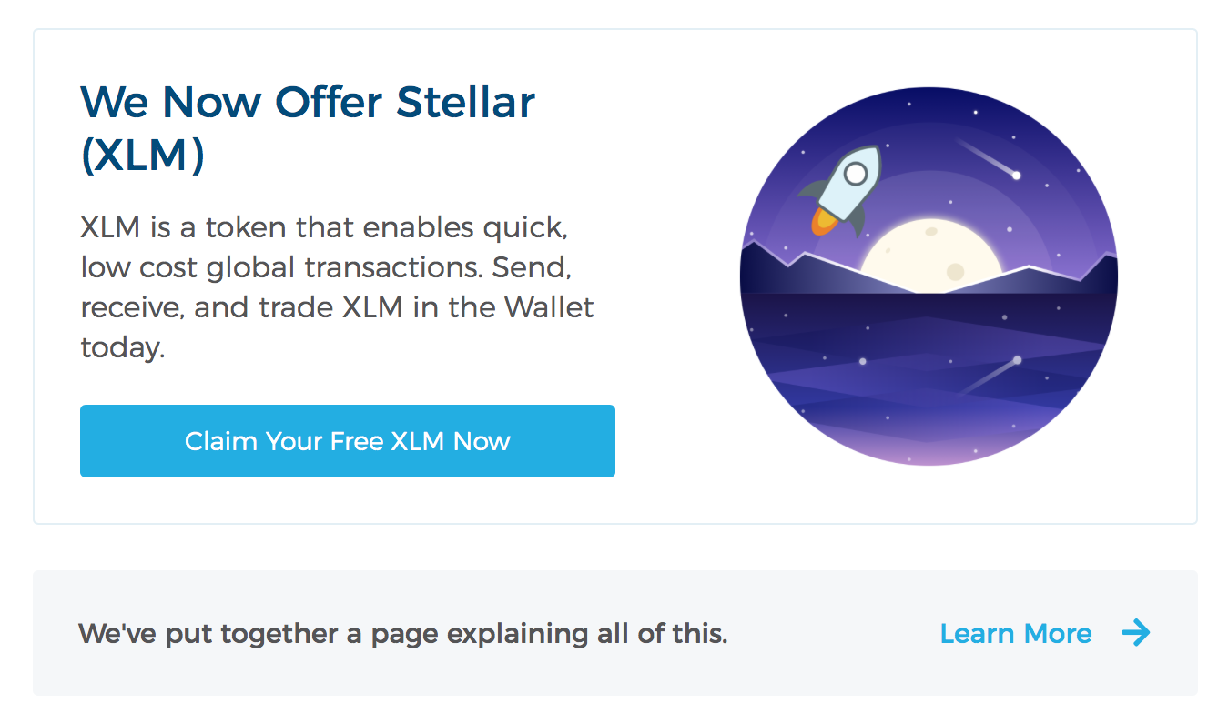The width and height of the screenshot is (1218, 723).
Task: Click the right arrow beside Learn More
Action: [x=1136, y=632]
